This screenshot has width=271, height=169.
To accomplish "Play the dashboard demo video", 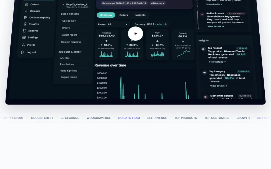I will click(135, 34).
